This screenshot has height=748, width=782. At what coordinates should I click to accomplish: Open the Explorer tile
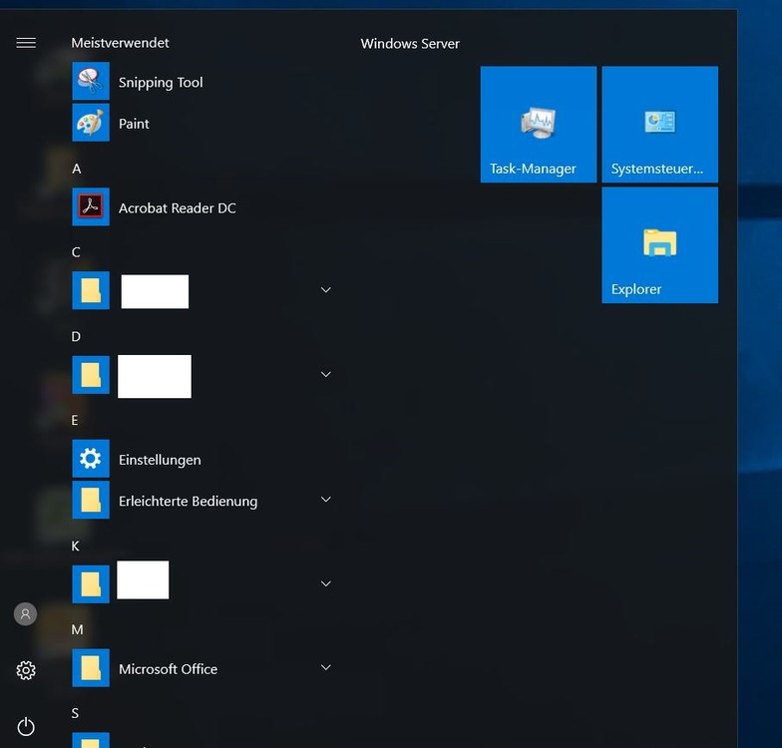pyautogui.click(x=659, y=245)
